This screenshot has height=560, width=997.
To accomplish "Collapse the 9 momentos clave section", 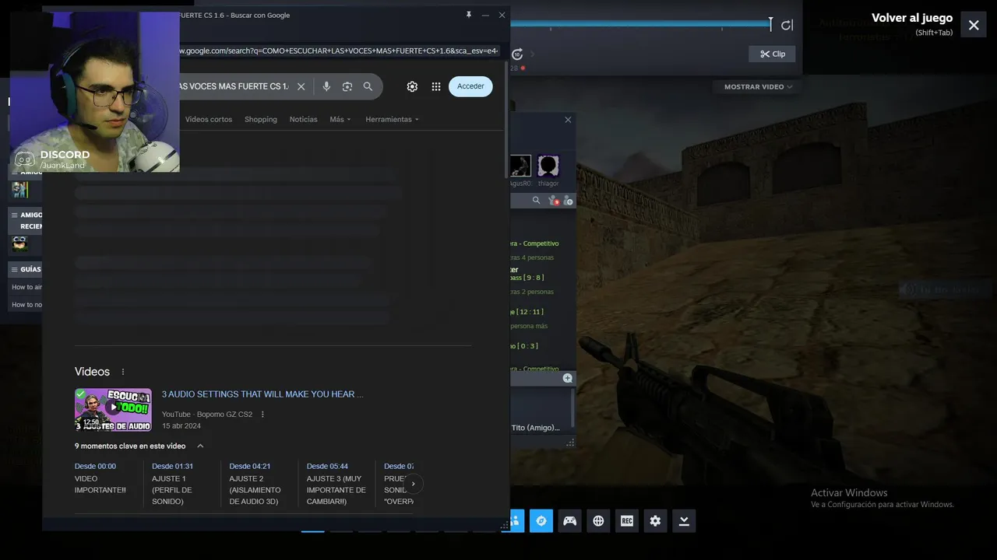I will click(200, 446).
